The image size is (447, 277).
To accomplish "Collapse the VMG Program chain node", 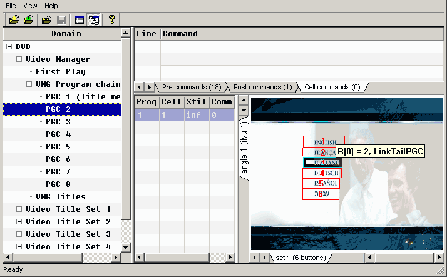I will pos(29,84).
